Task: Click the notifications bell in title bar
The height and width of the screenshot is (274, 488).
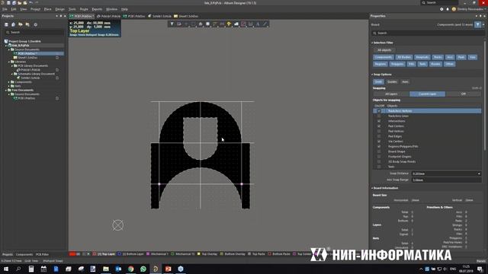Action: [x=448, y=9]
